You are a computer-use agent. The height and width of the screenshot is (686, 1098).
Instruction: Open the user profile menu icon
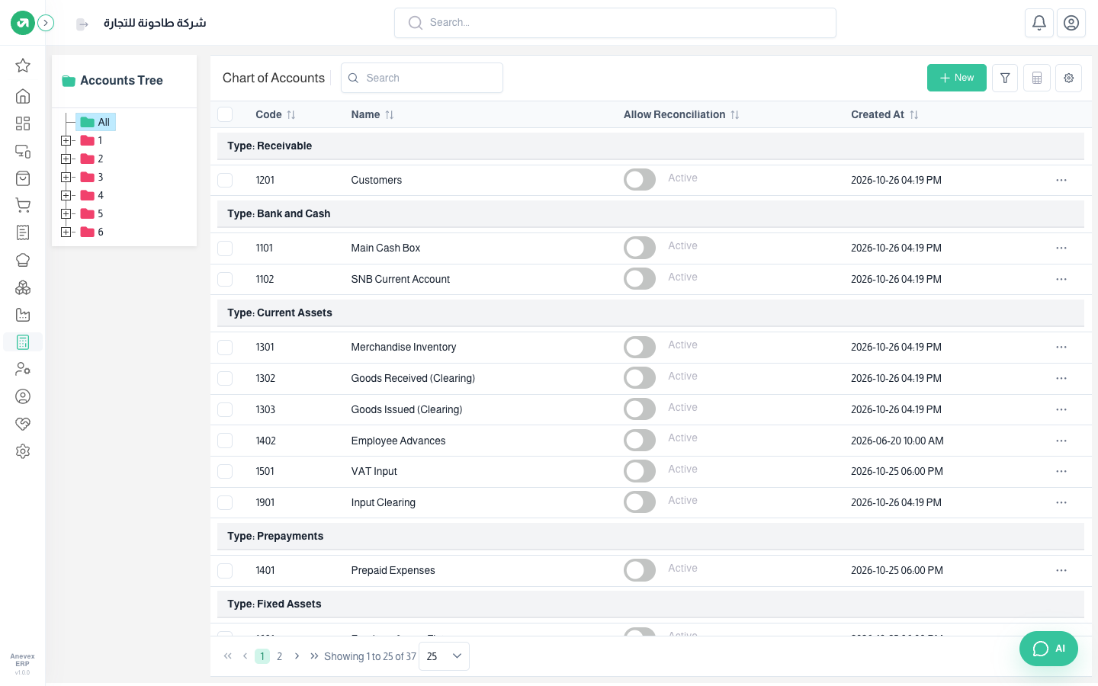(1071, 23)
